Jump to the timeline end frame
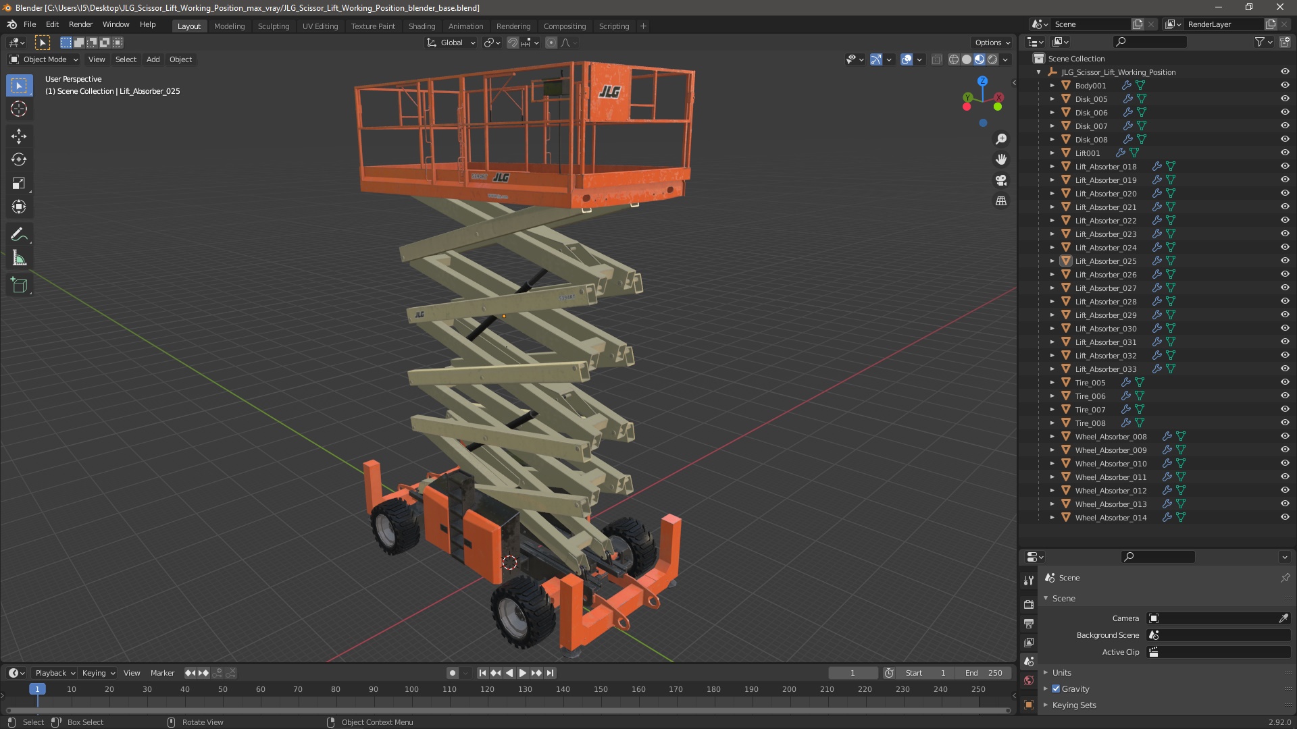Screen dimensions: 1297x729 coord(551,673)
